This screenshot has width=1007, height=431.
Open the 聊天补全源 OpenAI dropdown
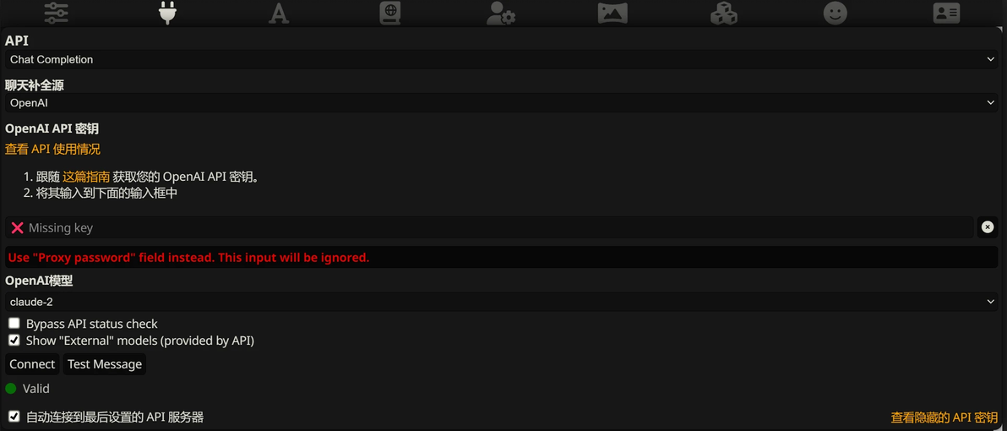click(x=502, y=102)
